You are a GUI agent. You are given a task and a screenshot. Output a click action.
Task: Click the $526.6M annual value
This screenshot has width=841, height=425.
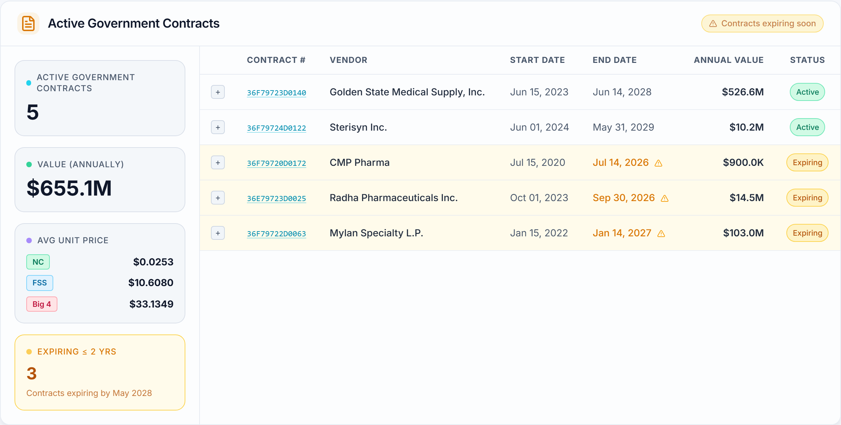[743, 92]
